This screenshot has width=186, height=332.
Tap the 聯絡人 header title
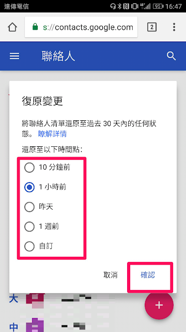click(58, 56)
